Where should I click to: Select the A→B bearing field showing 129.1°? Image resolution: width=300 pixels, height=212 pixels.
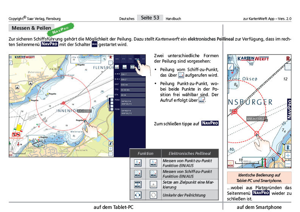pyautogui.click(x=133, y=74)
